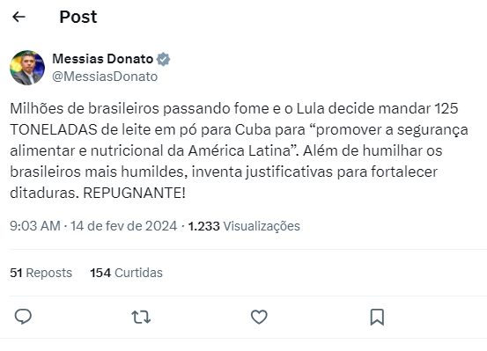Open the Messias Donato display name link

coord(103,59)
